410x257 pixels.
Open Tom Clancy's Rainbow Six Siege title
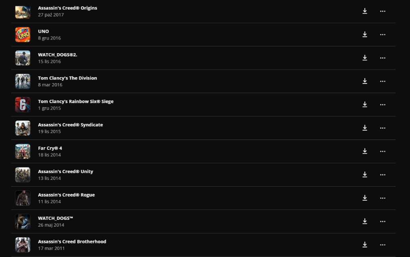[x=76, y=102]
